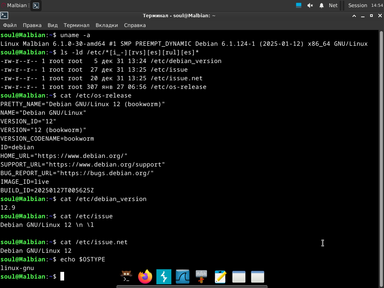Click the 'cat /etc/debian_version' command line

tap(73, 199)
